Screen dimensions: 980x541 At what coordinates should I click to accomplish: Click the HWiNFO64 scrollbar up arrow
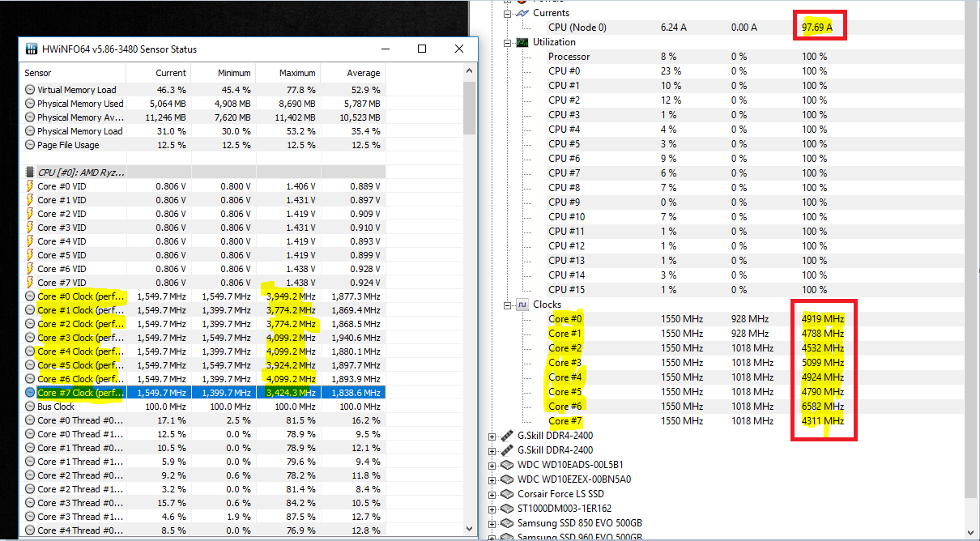point(469,73)
